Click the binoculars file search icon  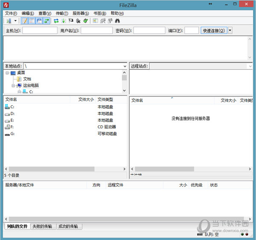click(117, 21)
